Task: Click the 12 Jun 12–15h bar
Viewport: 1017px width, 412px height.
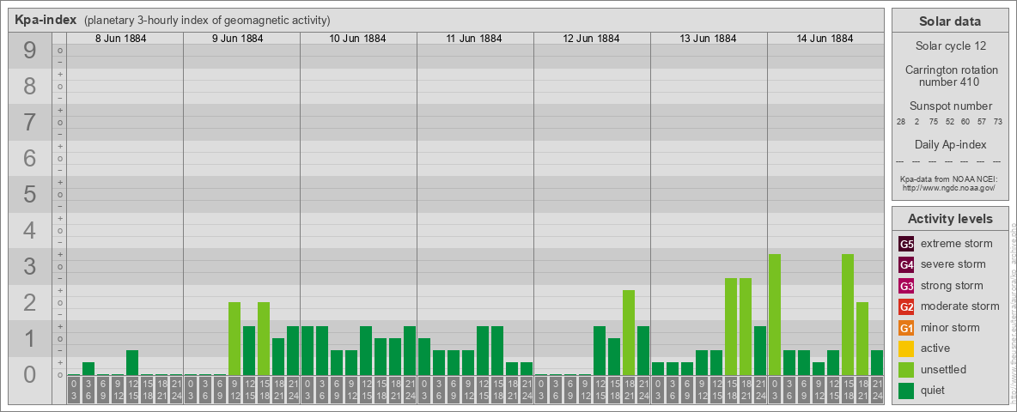Action: coord(600,350)
